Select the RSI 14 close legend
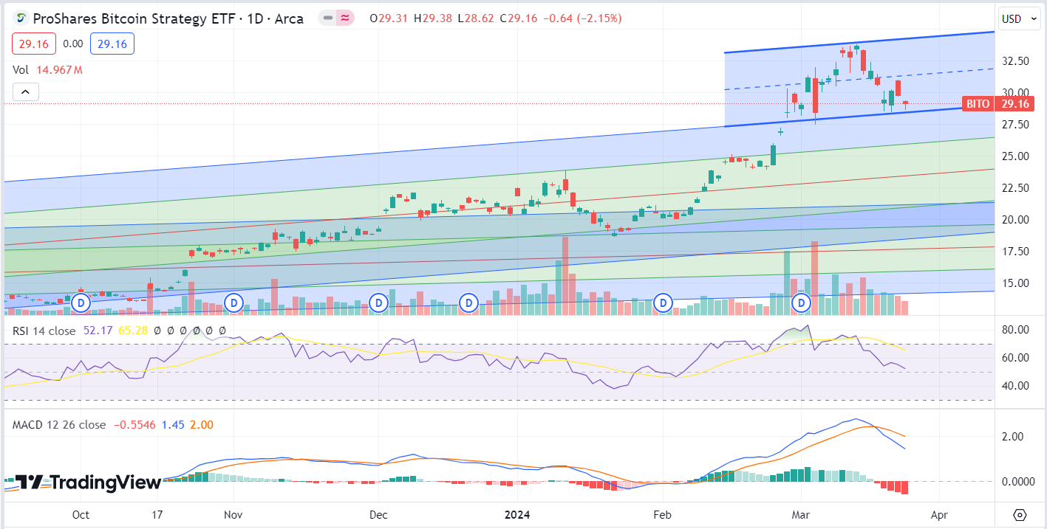 (44, 331)
